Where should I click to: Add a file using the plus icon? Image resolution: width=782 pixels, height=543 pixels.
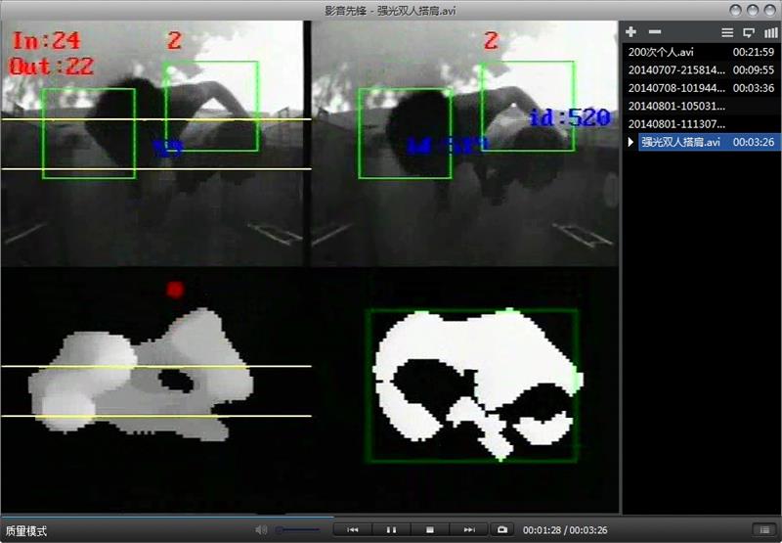(x=632, y=32)
